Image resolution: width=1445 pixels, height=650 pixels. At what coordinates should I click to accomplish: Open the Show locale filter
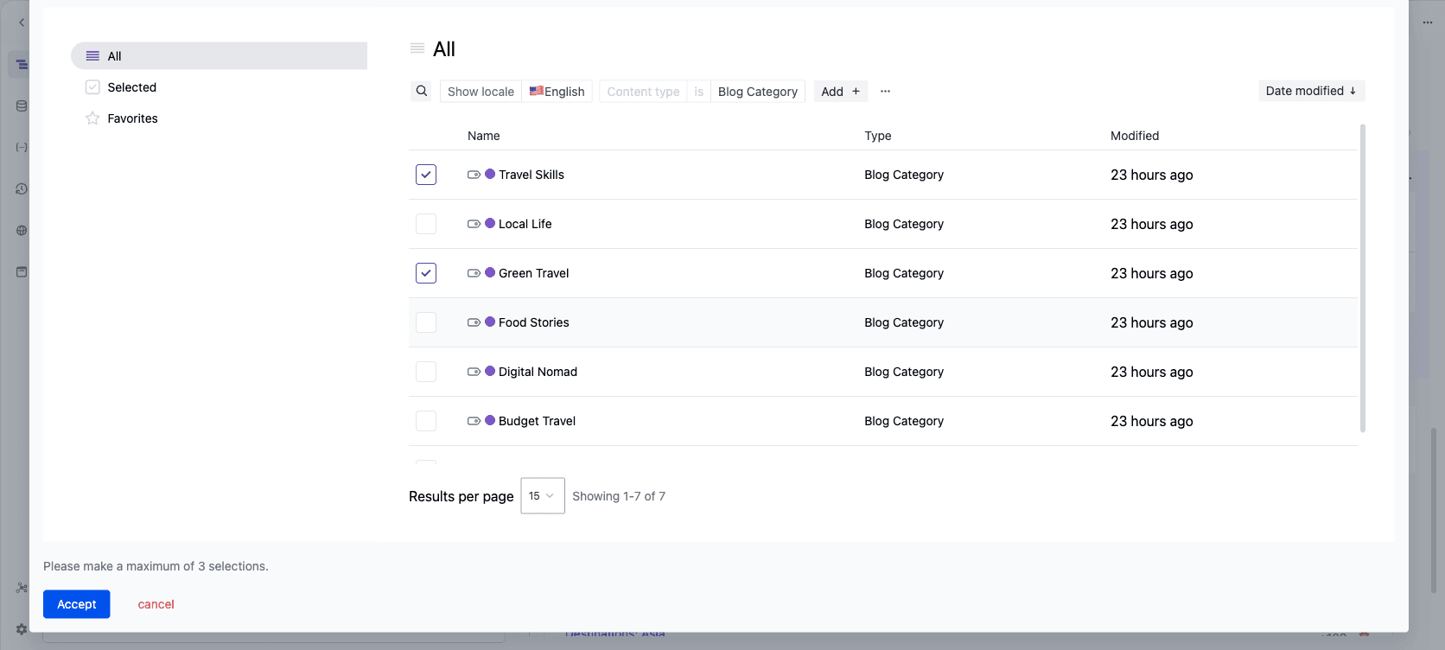click(481, 92)
